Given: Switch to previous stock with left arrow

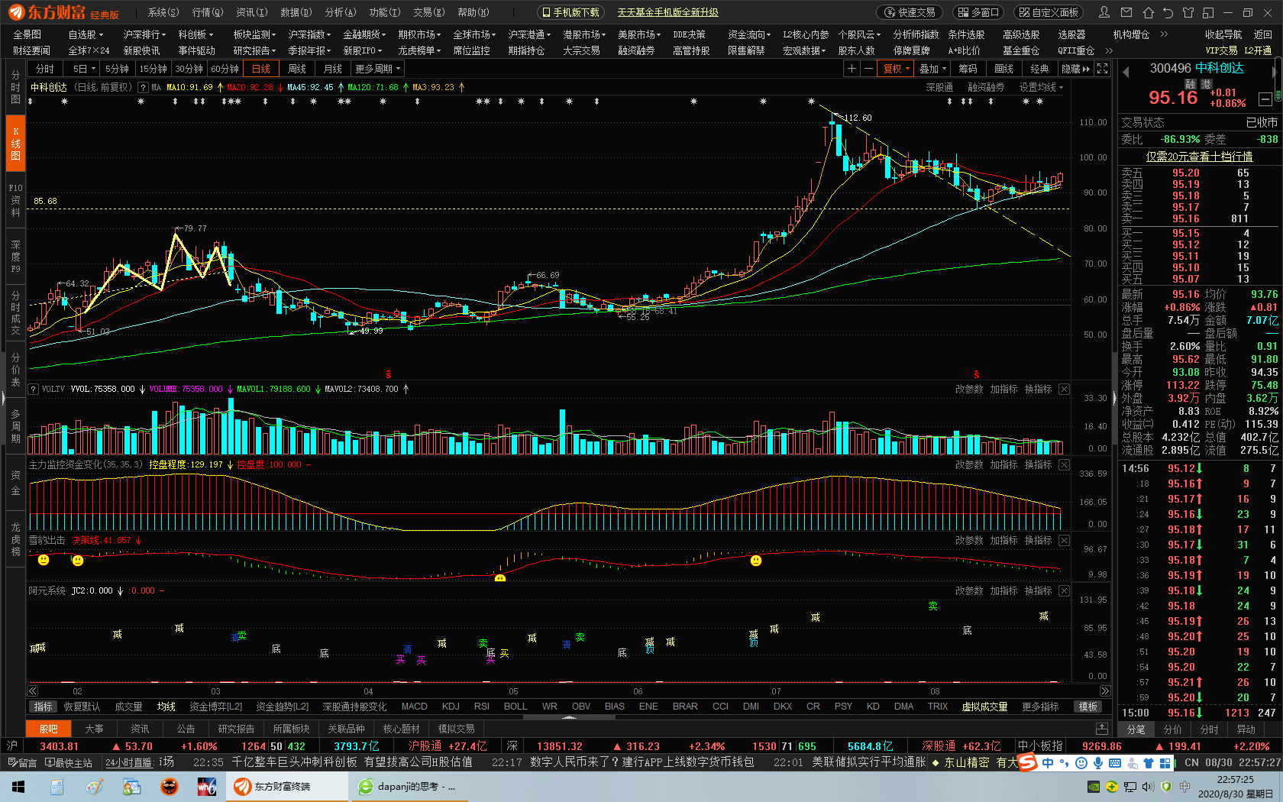Looking at the screenshot, I should pyautogui.click(x=1125, y=72).
